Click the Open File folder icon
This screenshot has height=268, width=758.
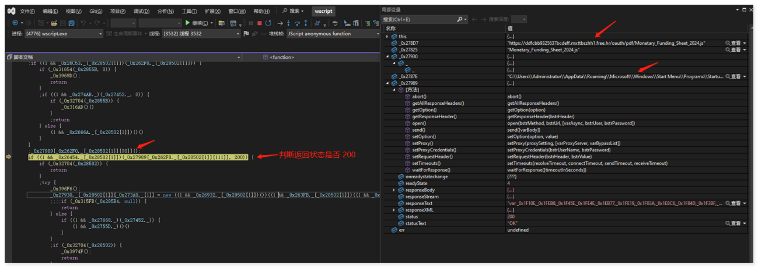pos(54,23)
